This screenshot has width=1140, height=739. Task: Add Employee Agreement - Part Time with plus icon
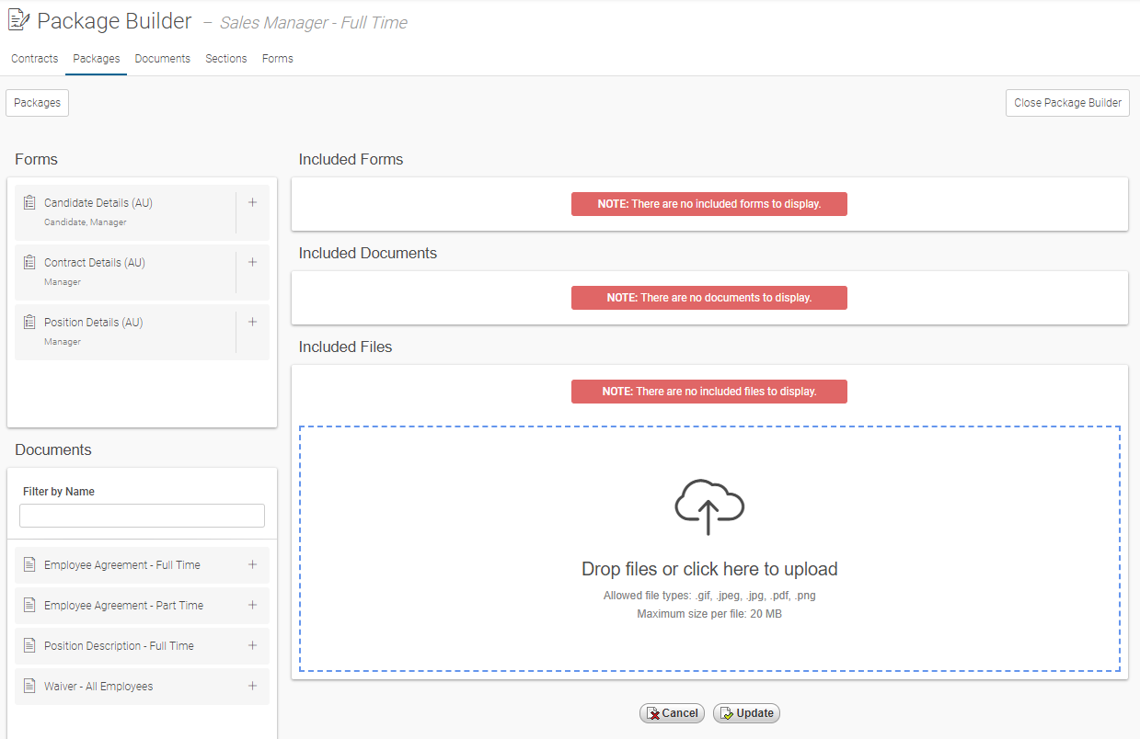[x=252, y=606]
